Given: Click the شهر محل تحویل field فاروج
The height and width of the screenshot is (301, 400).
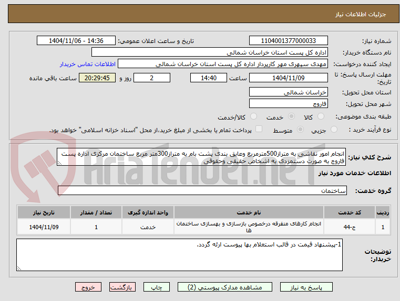Looking at the screenshot, I should [288, 103].
